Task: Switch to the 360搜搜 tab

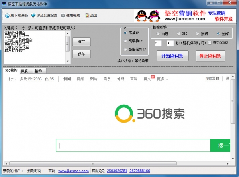Action: coord(11,70)
